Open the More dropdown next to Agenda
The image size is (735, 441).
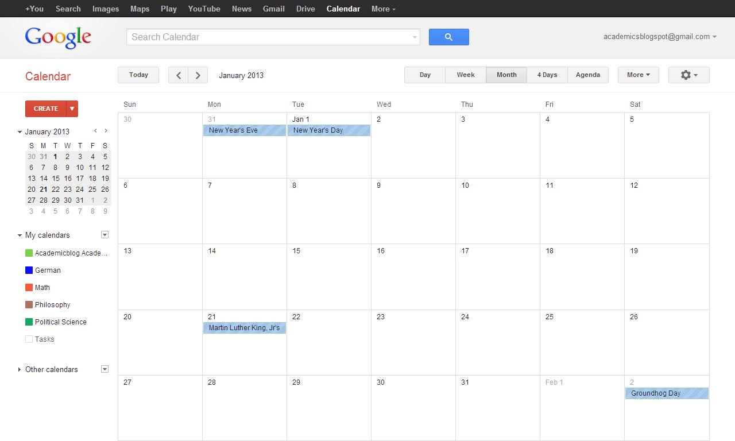[638, 75]
